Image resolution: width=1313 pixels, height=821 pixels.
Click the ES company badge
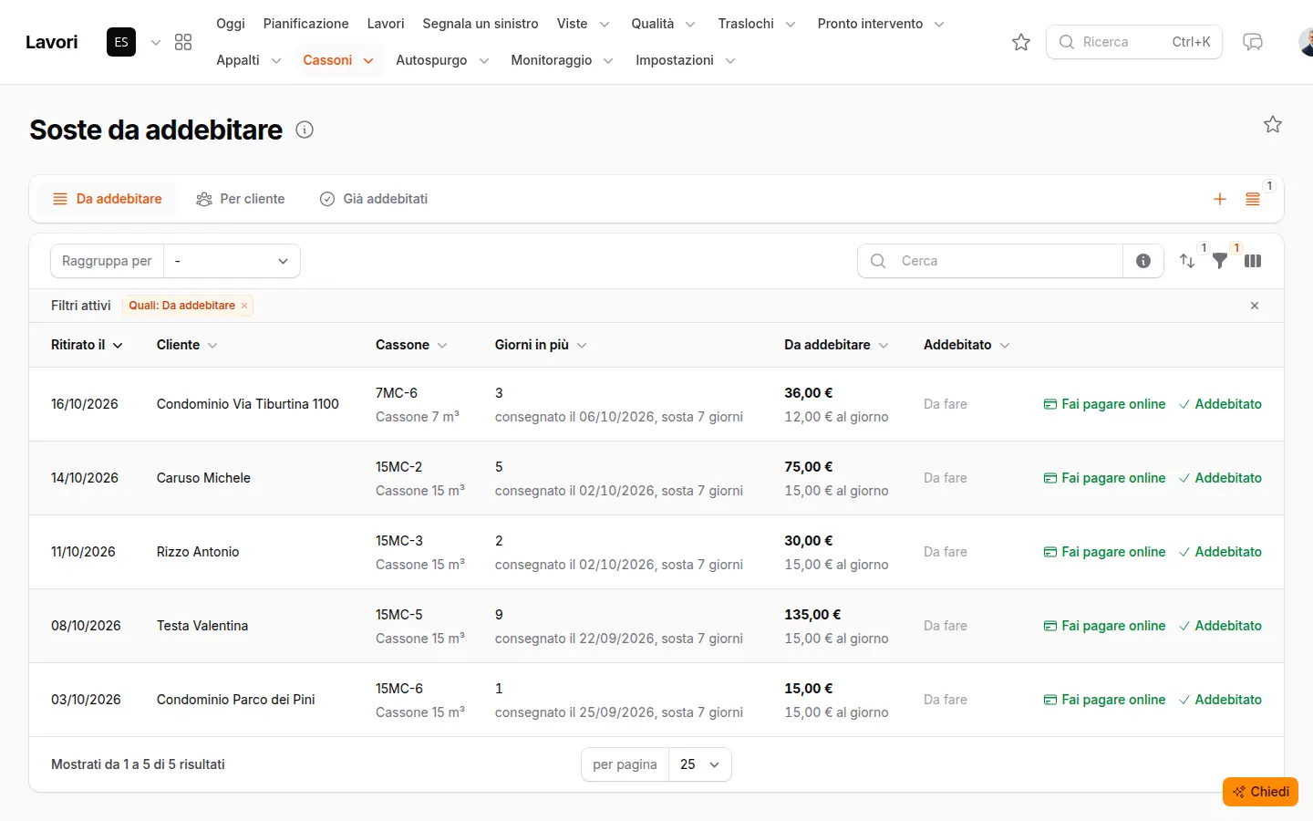tap(121, 42)
